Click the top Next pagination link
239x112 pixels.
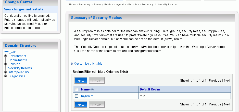tap(227, 81)
